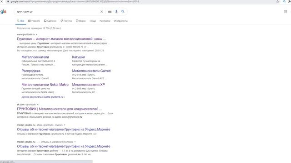Click the IQ extension icon in toolbar

tap(284, 1)
